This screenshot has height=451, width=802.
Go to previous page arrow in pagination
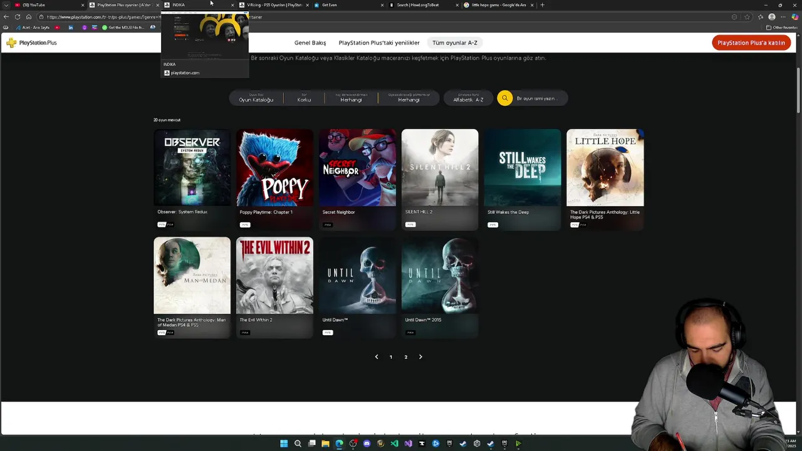pyautogui.click(x=377, y=357)
